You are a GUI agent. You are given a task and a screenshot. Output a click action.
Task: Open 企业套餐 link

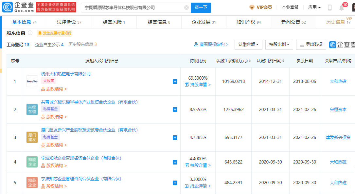coord(290,8)
